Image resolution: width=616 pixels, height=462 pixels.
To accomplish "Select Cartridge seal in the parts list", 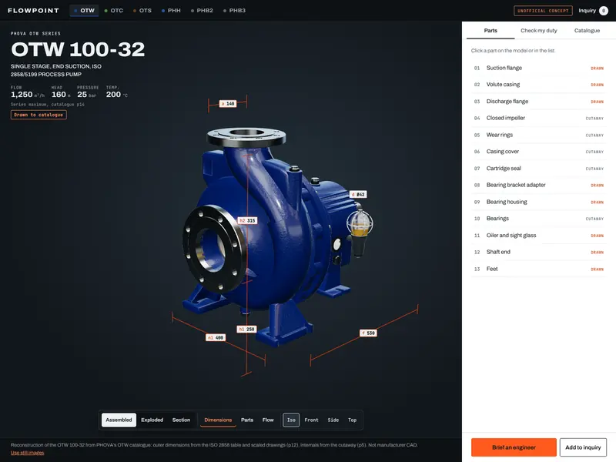I will tap(538, 168).
